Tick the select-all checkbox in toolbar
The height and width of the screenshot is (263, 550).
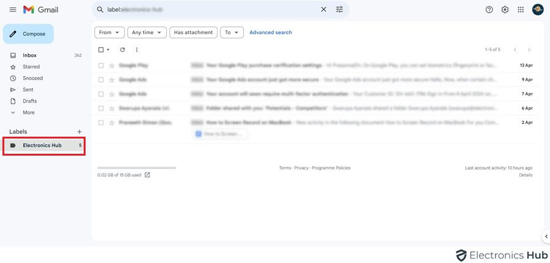[101, 50]
